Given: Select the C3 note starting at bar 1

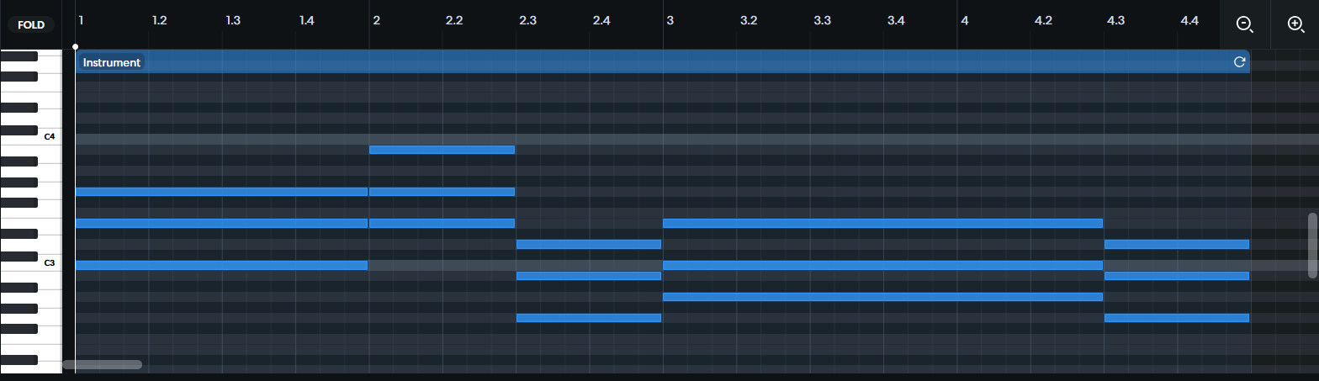Looking at the screenshot, I should pos(221,265).
